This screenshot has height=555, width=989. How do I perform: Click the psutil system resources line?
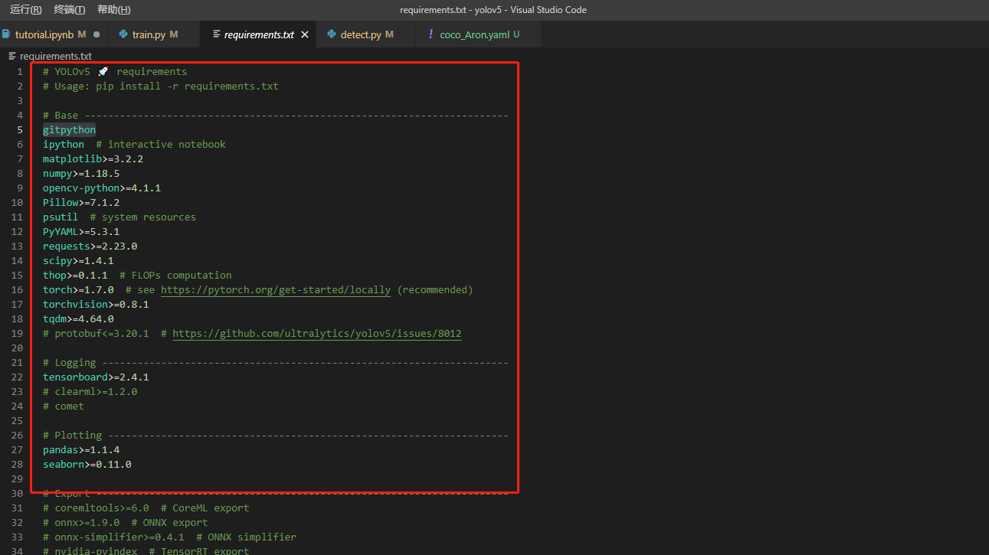point(120,217)
